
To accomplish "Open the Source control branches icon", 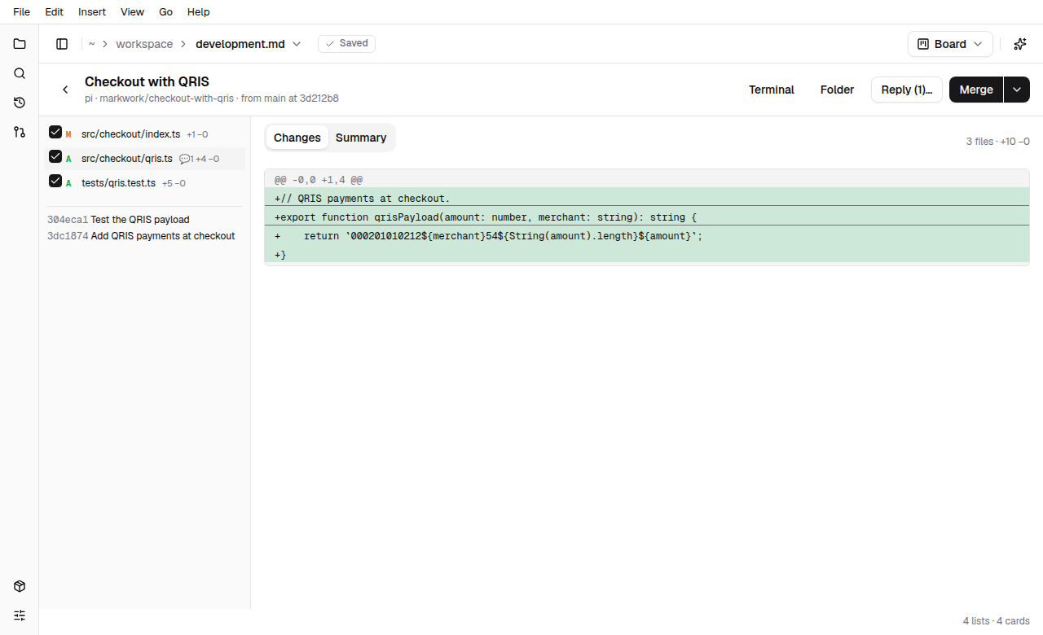I will click(20, 132).
